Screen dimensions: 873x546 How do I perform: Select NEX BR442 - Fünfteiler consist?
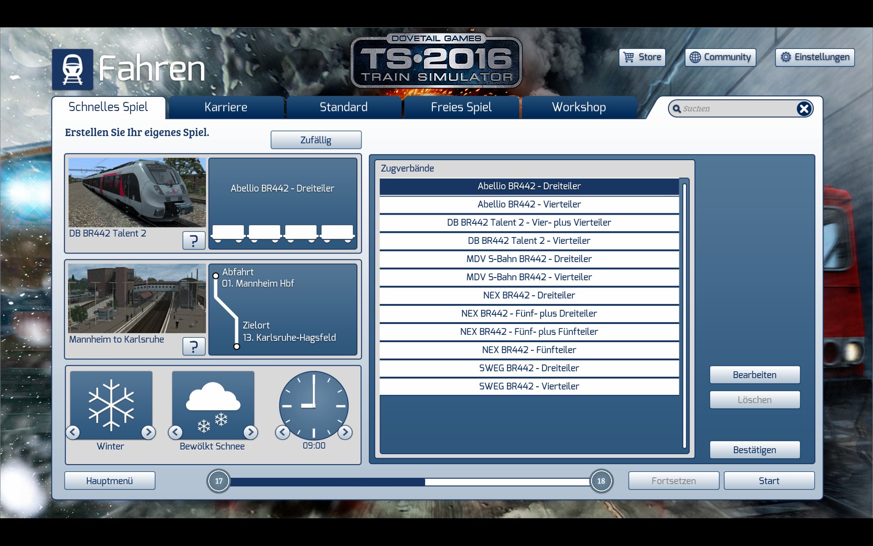529,350
